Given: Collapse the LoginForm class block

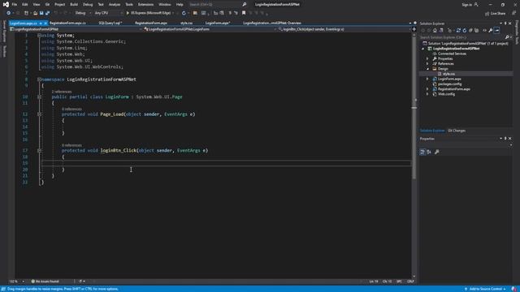Looking at the screenshot, I should pos(39,97).
